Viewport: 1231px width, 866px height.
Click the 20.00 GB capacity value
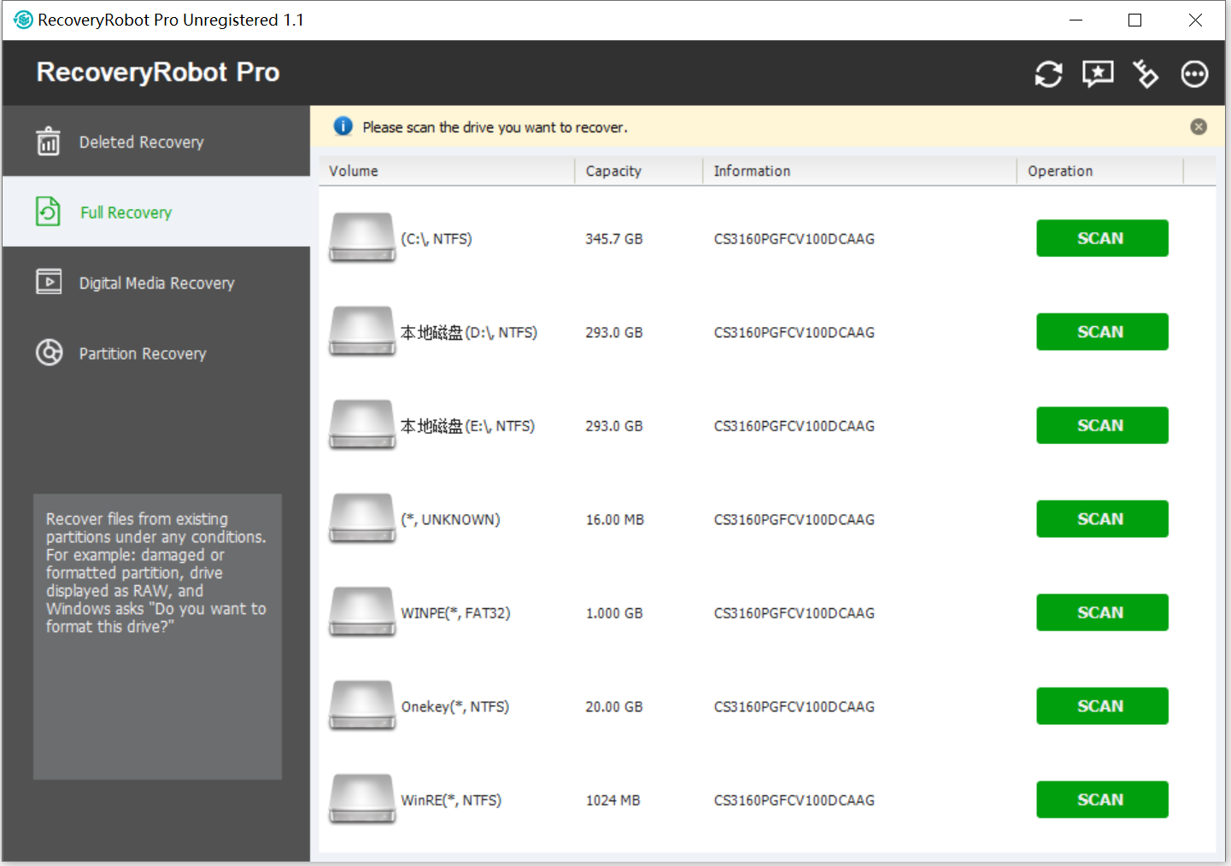614,707
